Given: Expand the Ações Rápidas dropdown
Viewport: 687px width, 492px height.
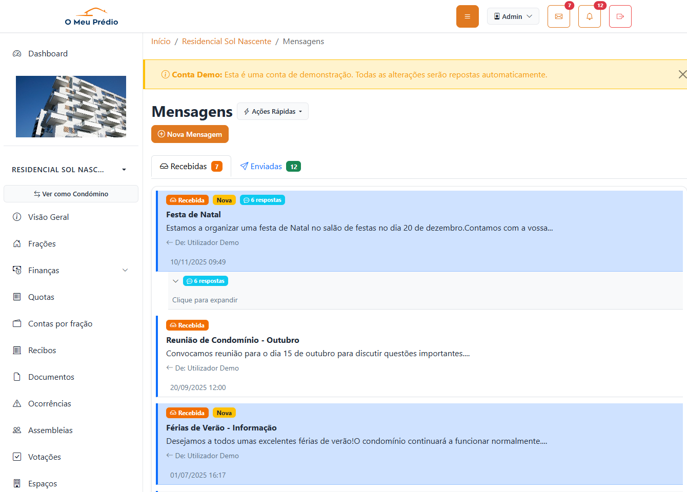Looking at the screenshot, I should pos(273,111).
